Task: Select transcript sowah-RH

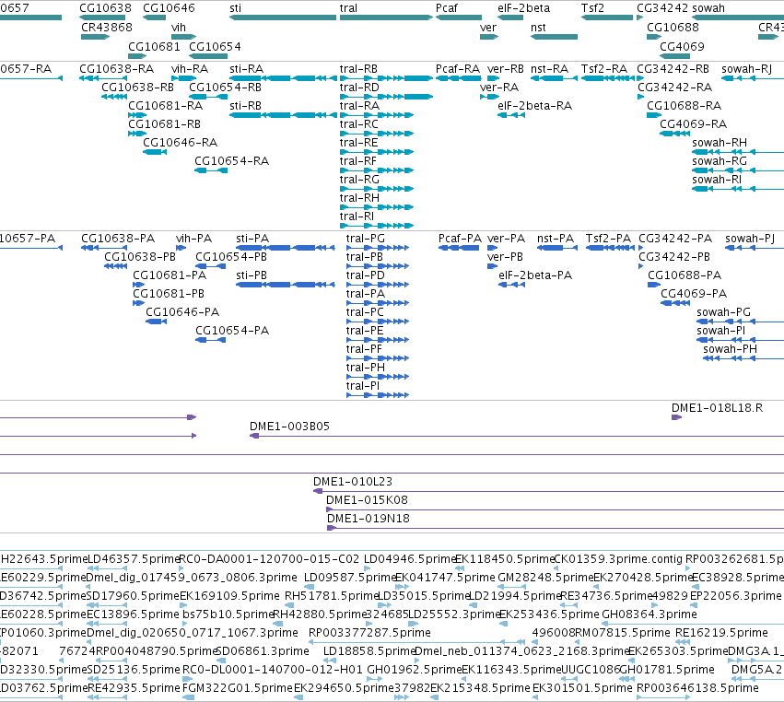Action: (738, 152)
